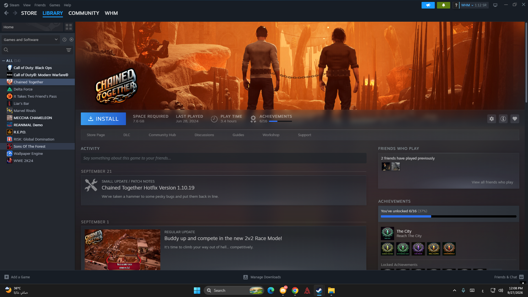Open the Manage Downloads icon
The width and height of the screenshot is (528, 297).
pos(246,277)
